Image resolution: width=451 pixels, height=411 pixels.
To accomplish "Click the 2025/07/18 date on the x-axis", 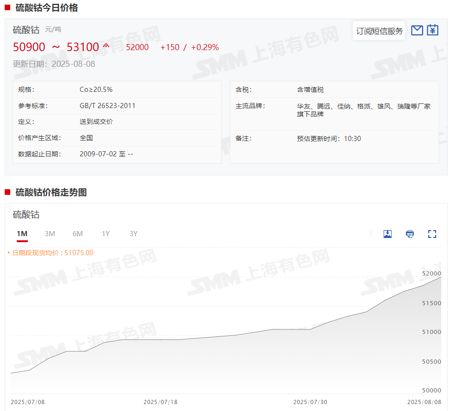I will pos(161,402).
